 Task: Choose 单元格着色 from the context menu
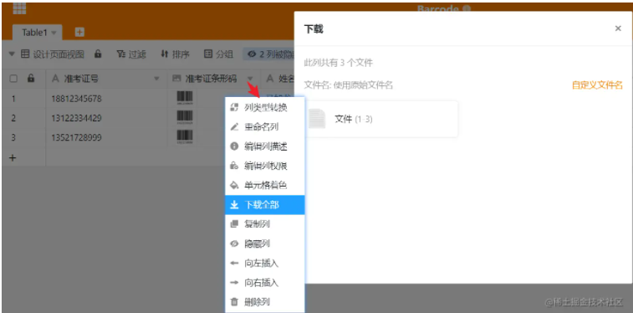265,186
